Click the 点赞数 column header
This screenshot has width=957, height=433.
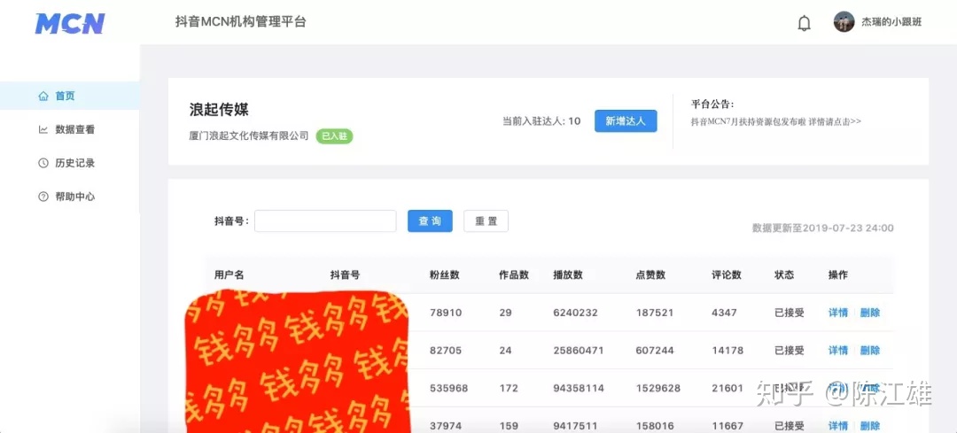click(650, 275)
